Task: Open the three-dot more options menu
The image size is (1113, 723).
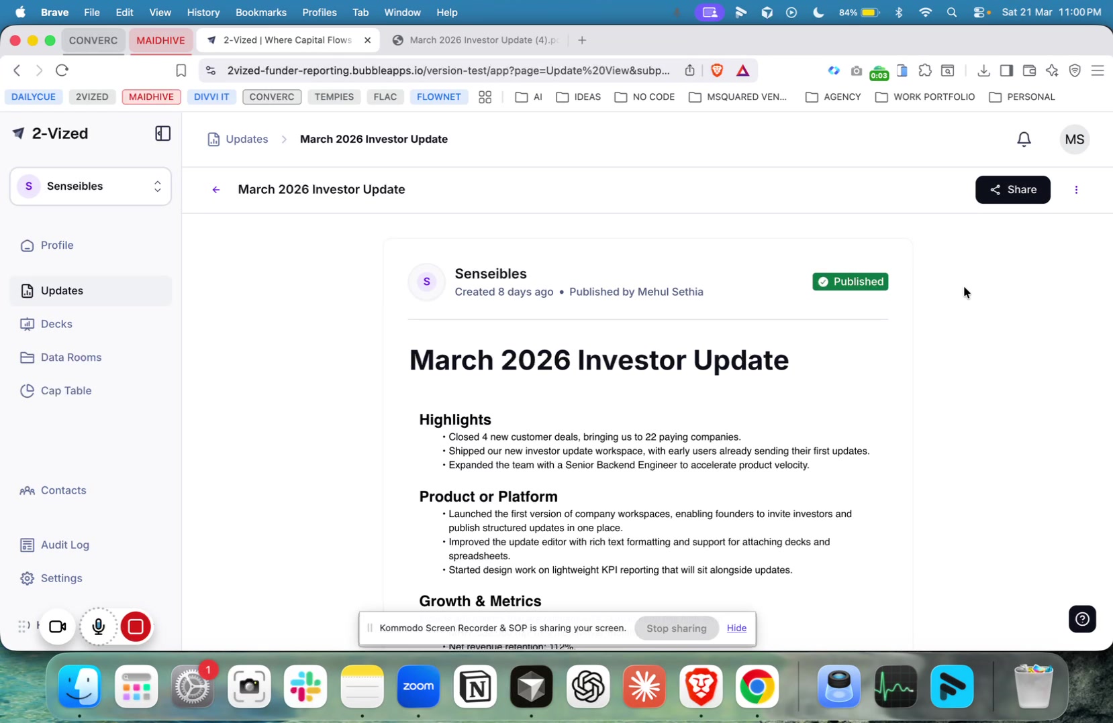Action: pos(1075,190)
